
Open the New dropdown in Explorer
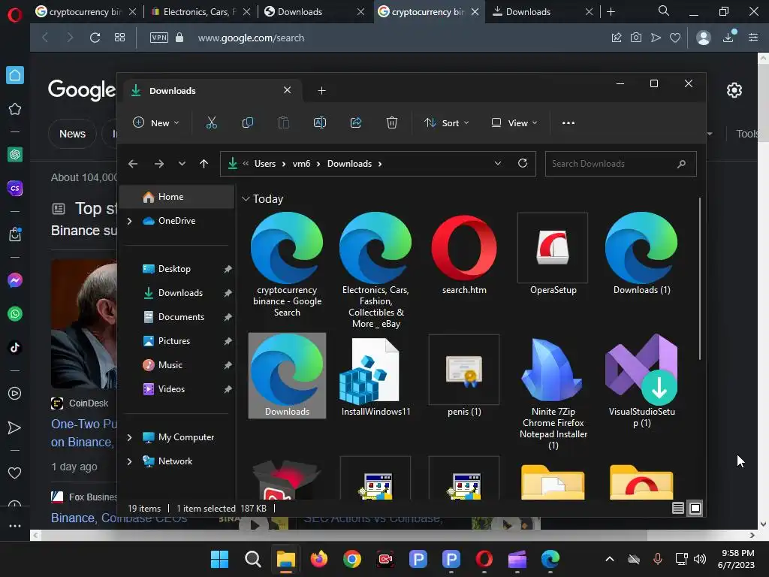pyautogui.click(x=156, y=122)
